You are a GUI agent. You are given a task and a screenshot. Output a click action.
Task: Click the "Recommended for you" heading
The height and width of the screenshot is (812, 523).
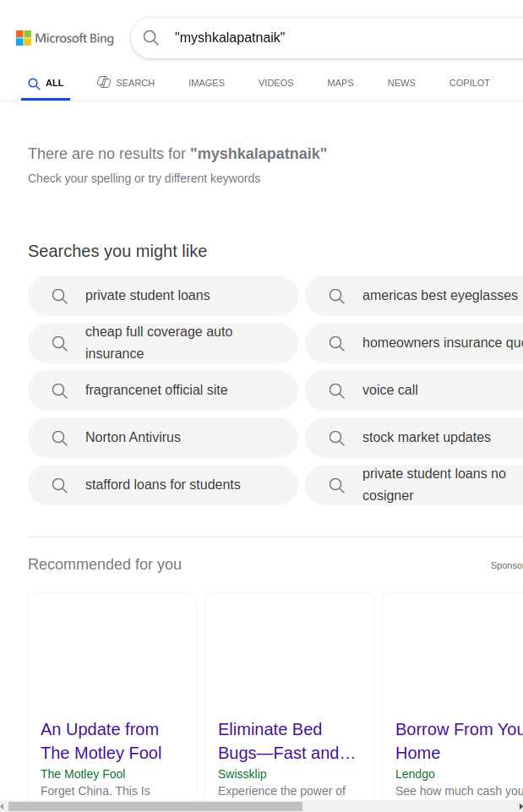tap(105, 564)
